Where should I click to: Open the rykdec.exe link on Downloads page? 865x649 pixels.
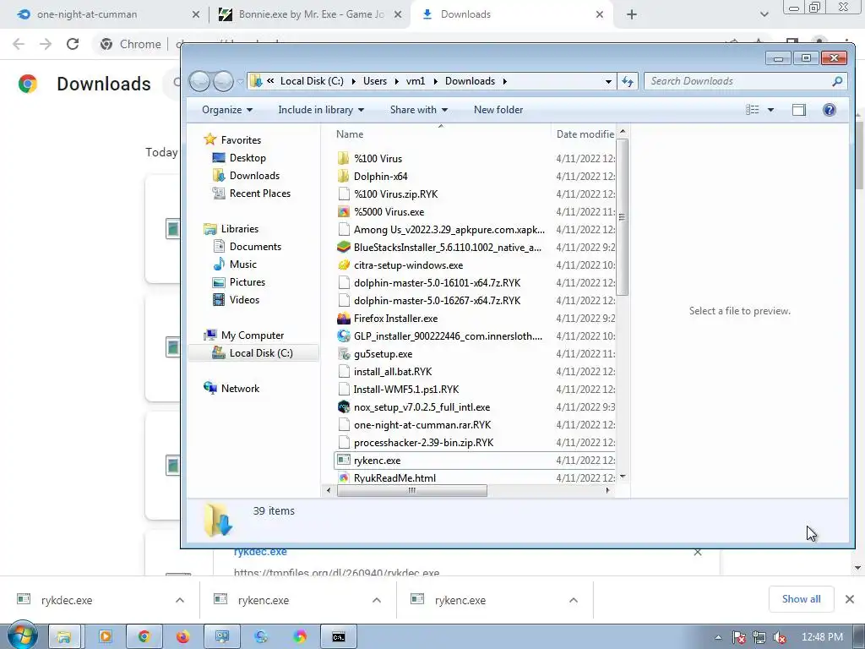260,552
